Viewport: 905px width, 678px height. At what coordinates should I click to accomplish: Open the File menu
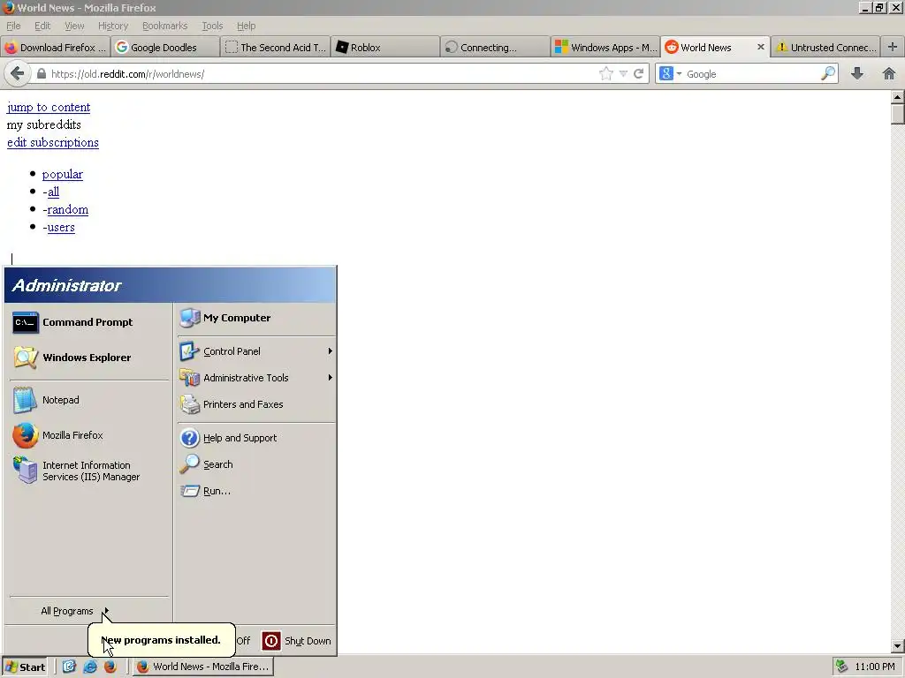[x=13, y=26]
